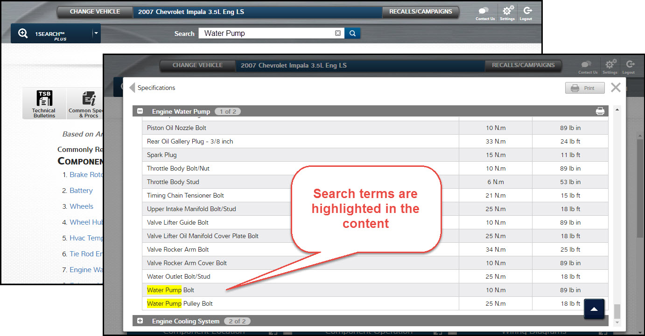Open Technical Bulletins TSB icon

click(44, 103)
